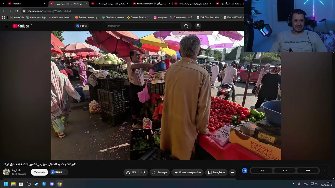Reload the page
Image resolution: width=335 pixels, height=188 pixels.
point(16,11)
